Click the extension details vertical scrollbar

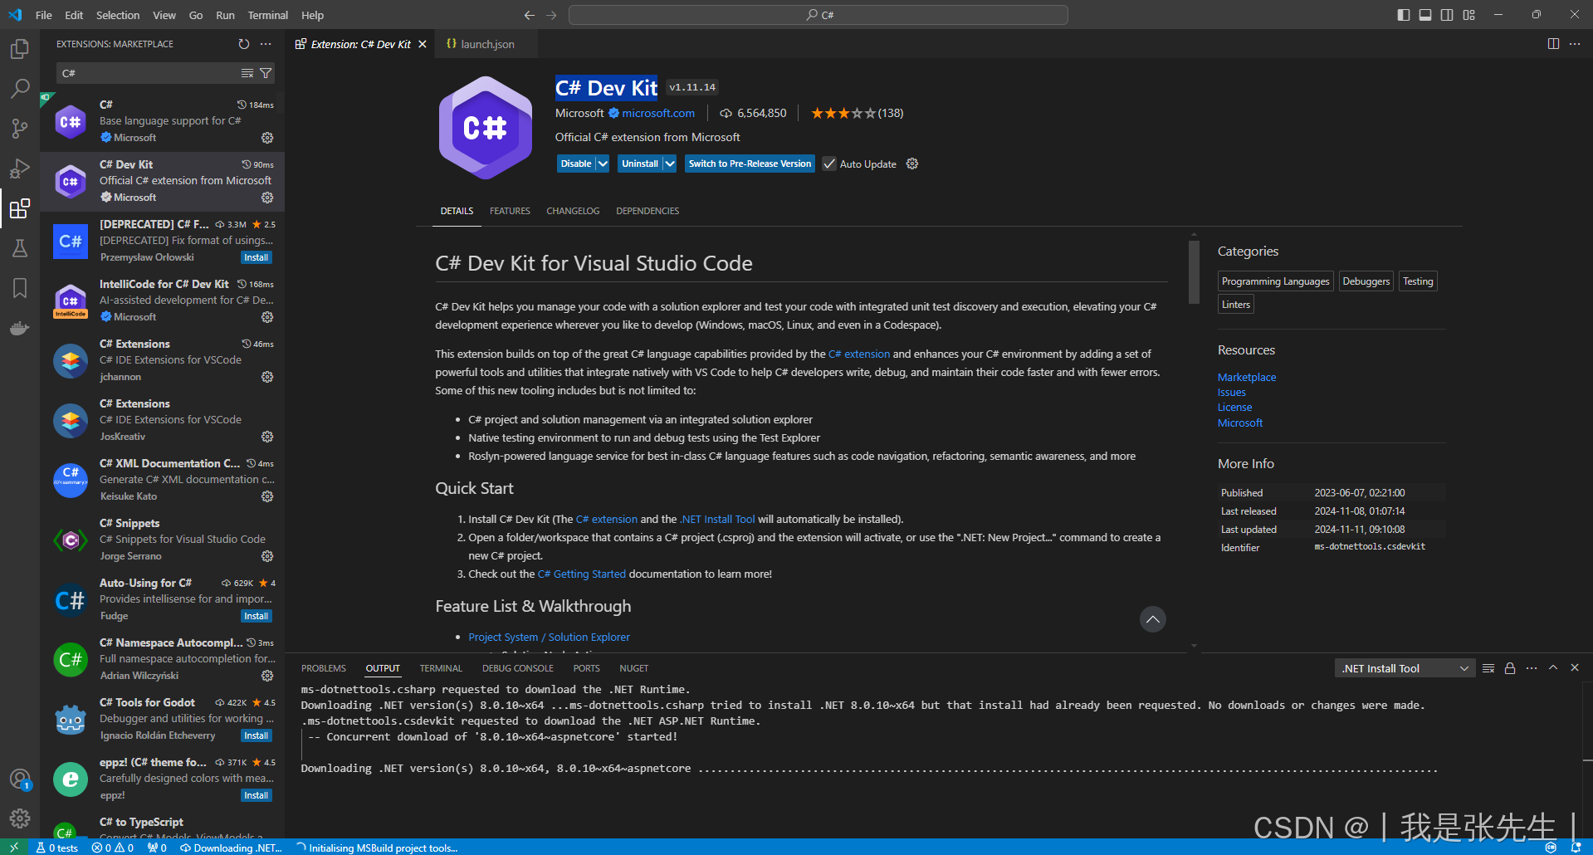click(x=1194, y=272)
